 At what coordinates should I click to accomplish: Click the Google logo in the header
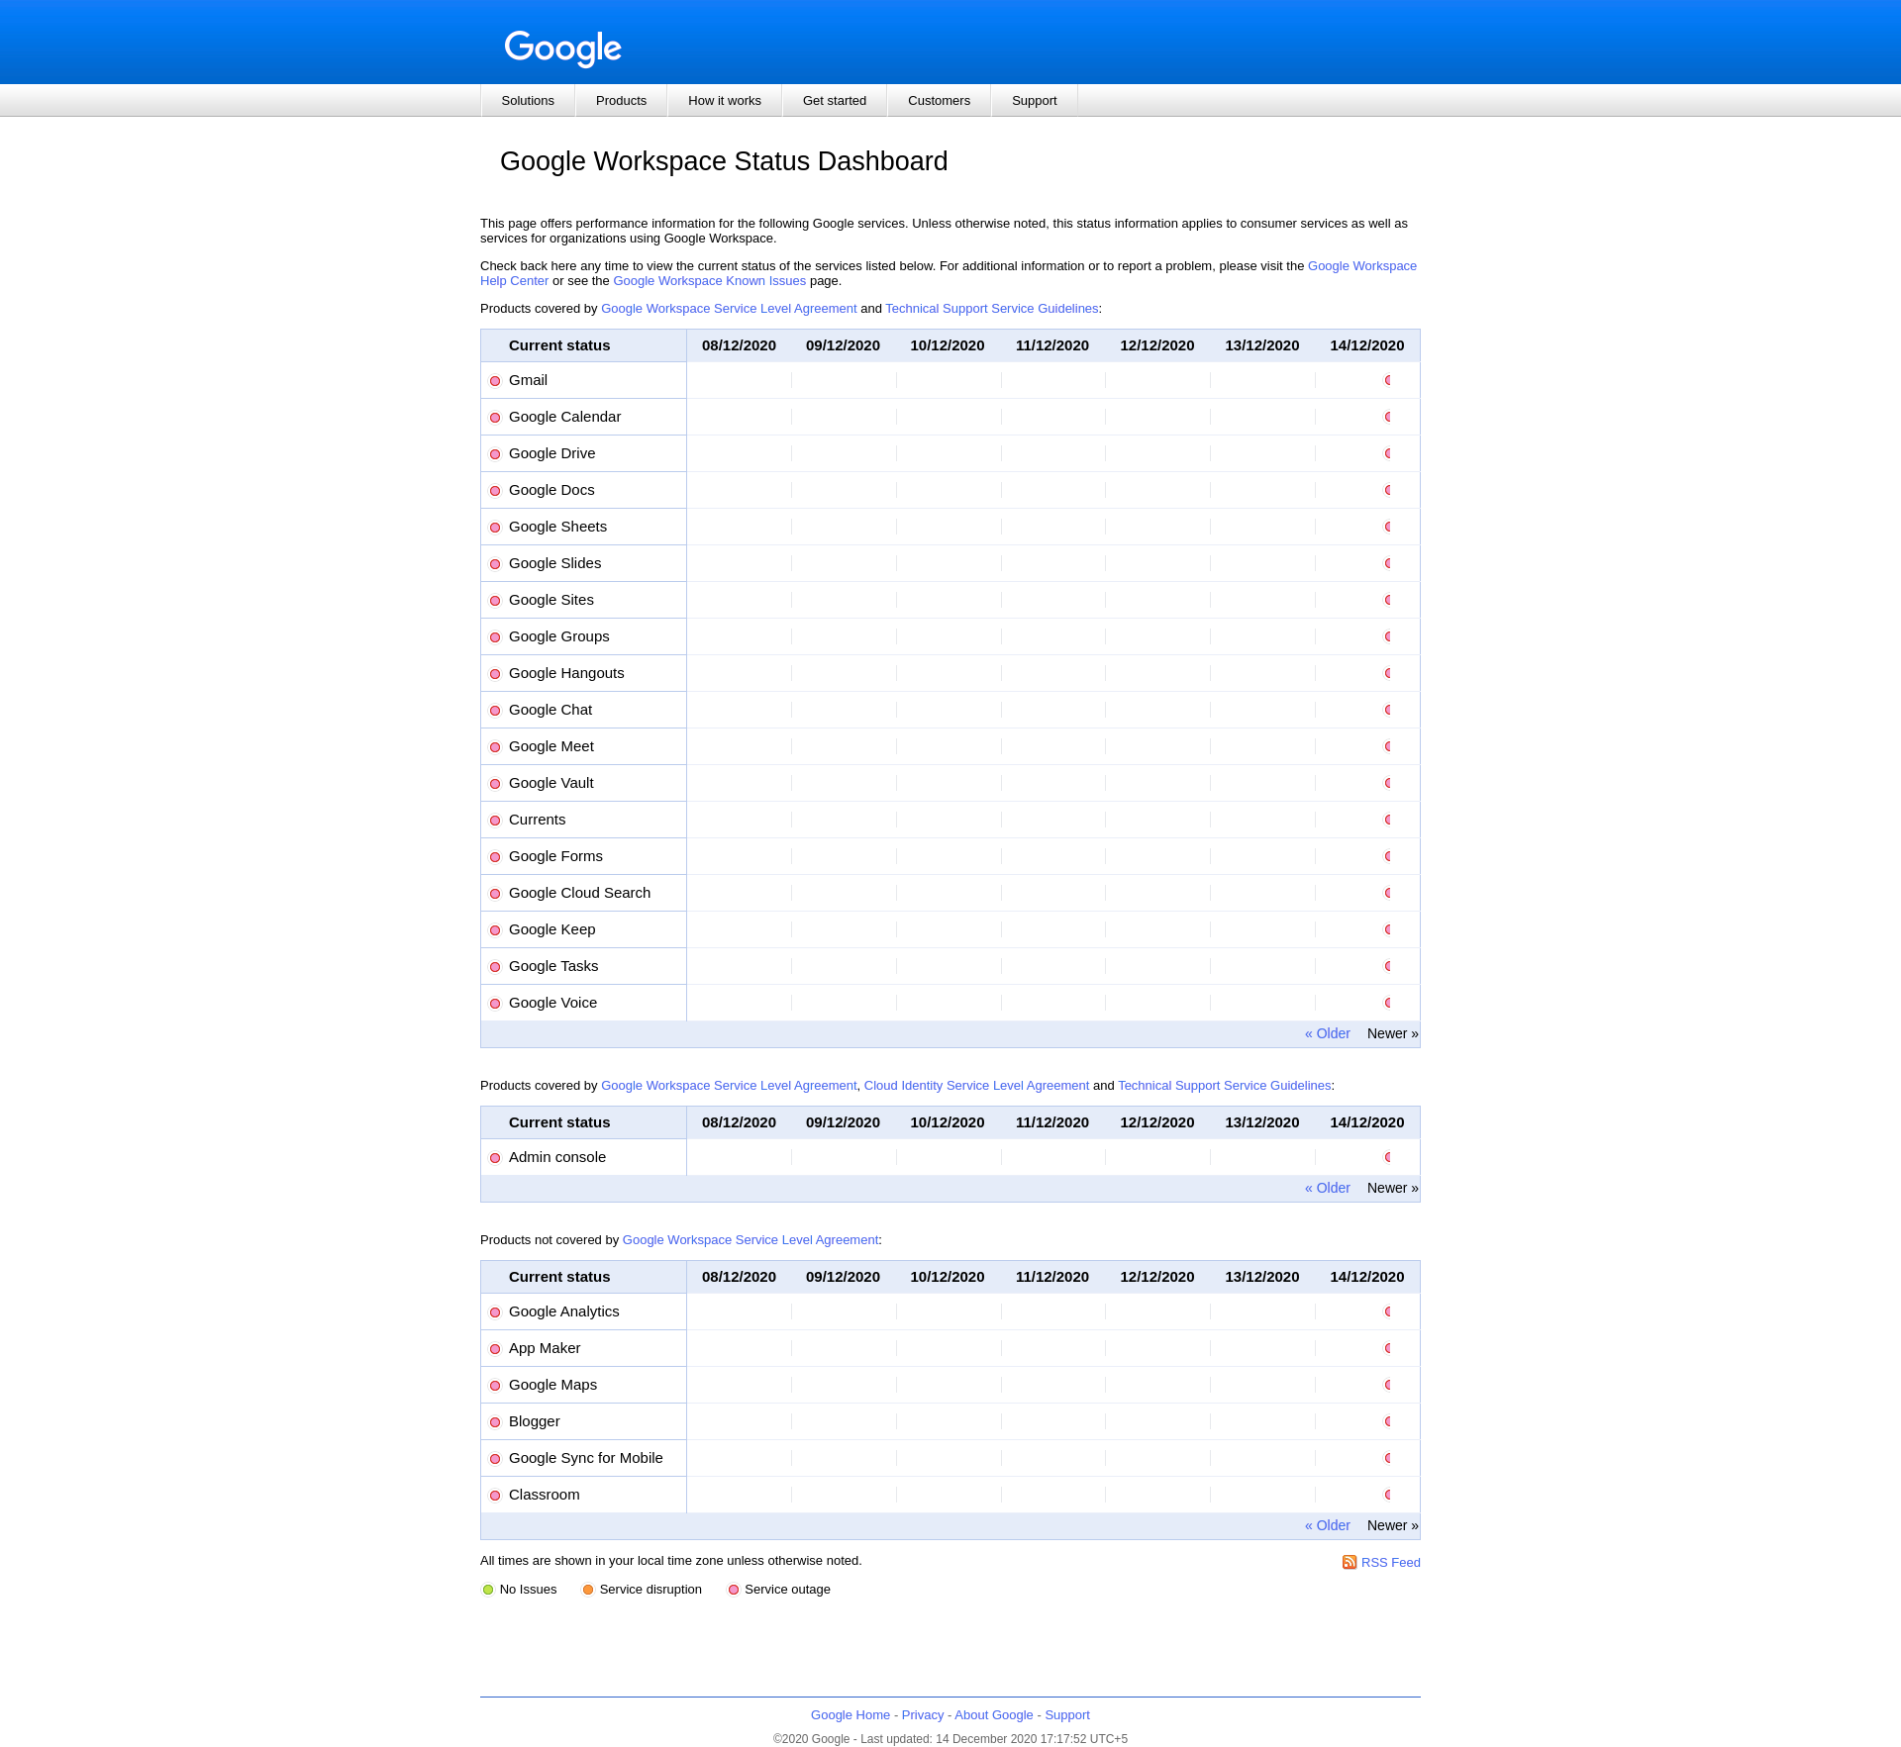(x=562, y=48)
